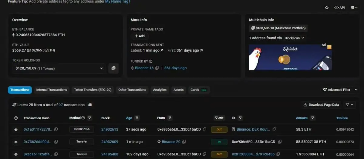Screen dimensions: 364x159
Task: Copy Binance 20 address
Action: pyautogui.click(x=184, y=142)
